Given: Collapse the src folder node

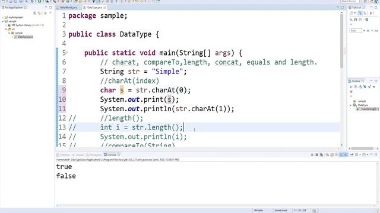Looking at the screenshot, I should click(6, 29).
